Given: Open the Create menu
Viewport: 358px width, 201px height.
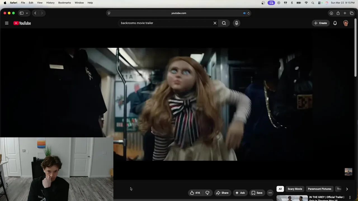Looking at the screenshot, I should pyautogui.click(x=321, y=23).
